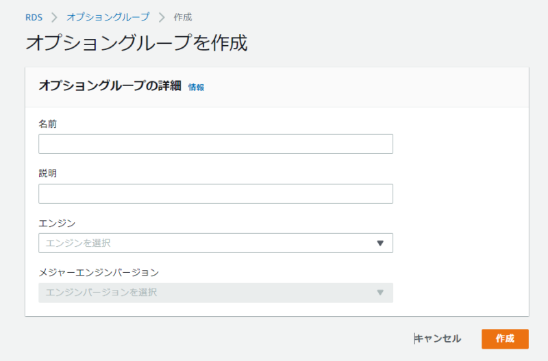
Task: Focus the 名前 text field
Action: click(x=216, y=144)
